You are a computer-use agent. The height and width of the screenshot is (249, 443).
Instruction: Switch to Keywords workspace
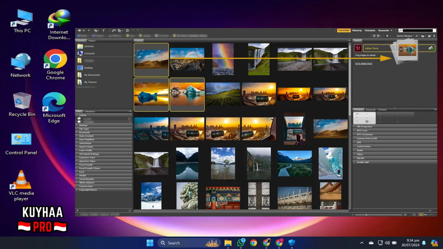[383, 30]
